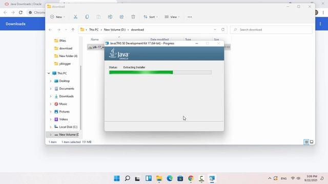Refresh the download folder view
Viewport: 328px width, 184px height.
point(223,30)
